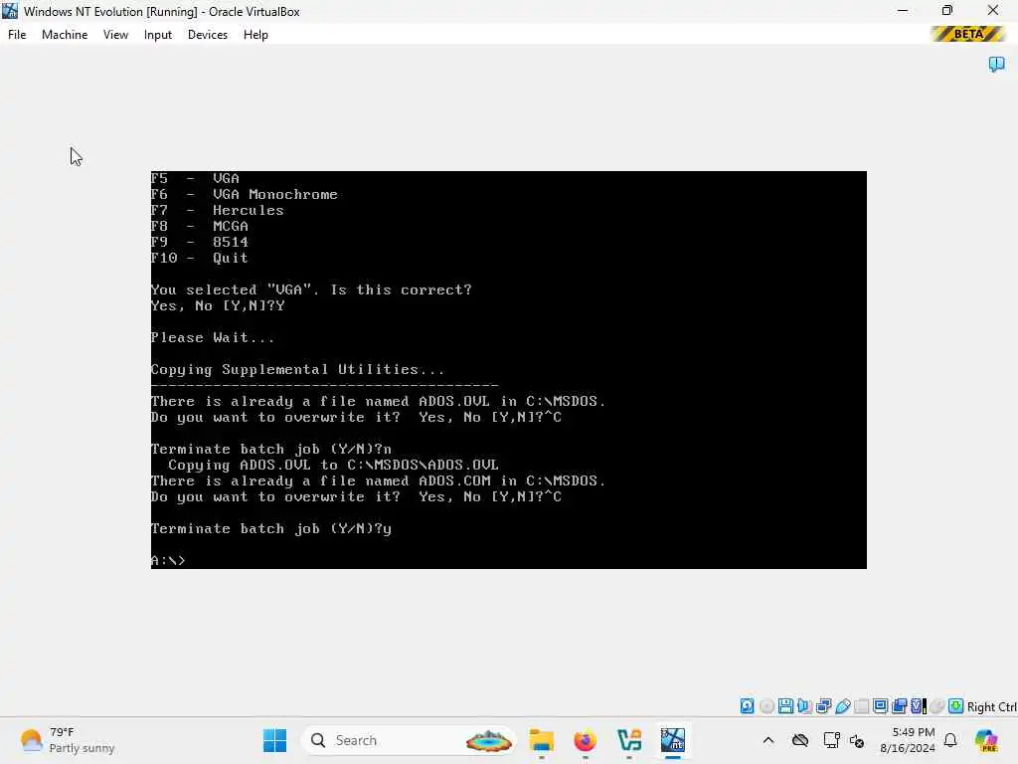The width and height of the screenshot is (1018, 764).
Task: Open the Devices menu
Action: coord(207,35)
